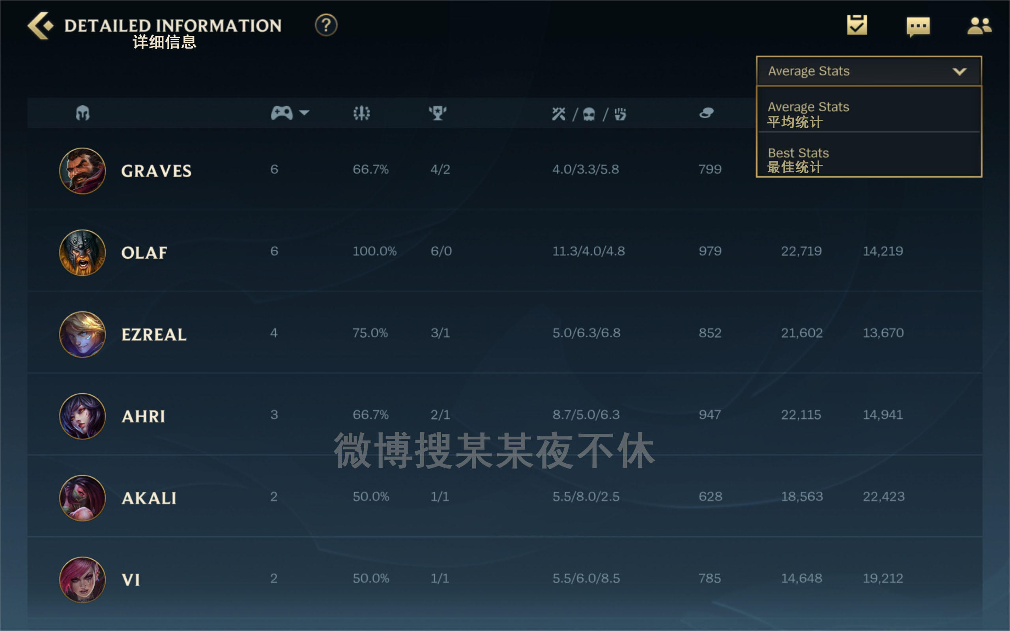Click Olaf's 11.3/4.0/4.8 KDA value
Image resolution: width=1010 pixels, height=631 pixels.
pyautogui.click(x=589, y=251)
